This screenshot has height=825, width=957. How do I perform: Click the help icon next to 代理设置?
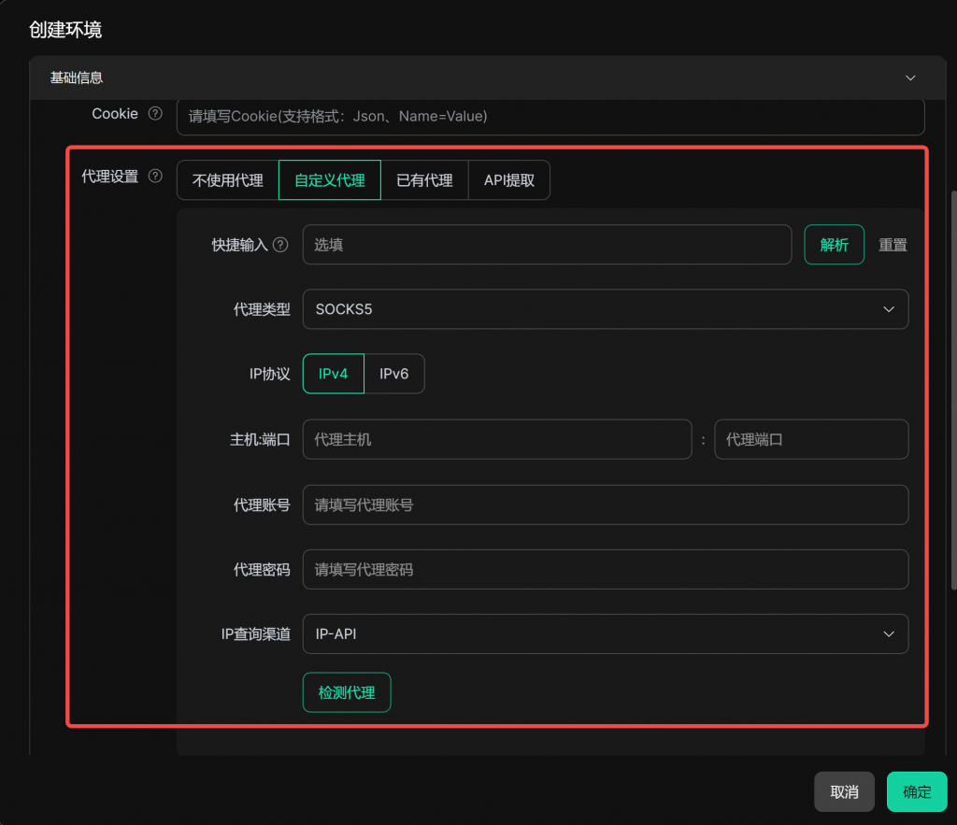click(x=155, y=176)
